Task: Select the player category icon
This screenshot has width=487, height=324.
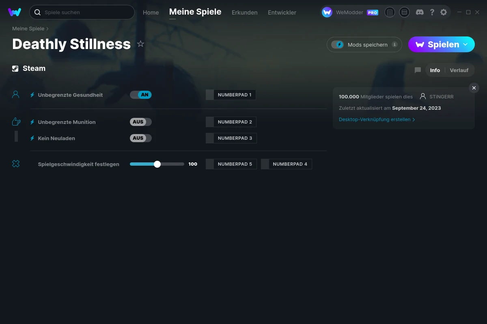Action: [16, 94]
